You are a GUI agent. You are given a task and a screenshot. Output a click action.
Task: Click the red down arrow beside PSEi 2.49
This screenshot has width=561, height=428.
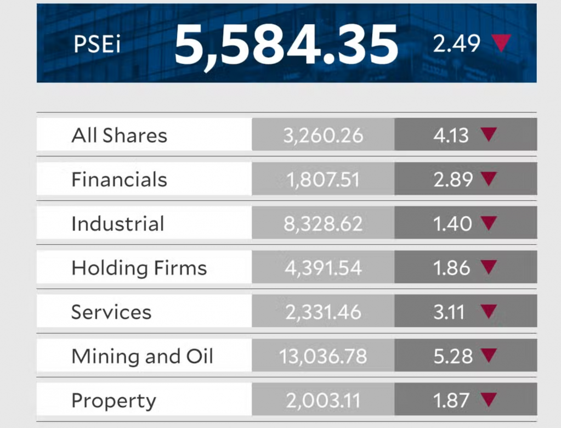[501, 43]
